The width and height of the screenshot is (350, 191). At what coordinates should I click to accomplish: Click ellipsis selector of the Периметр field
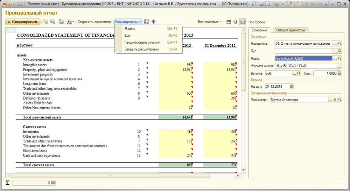(330, 100)
